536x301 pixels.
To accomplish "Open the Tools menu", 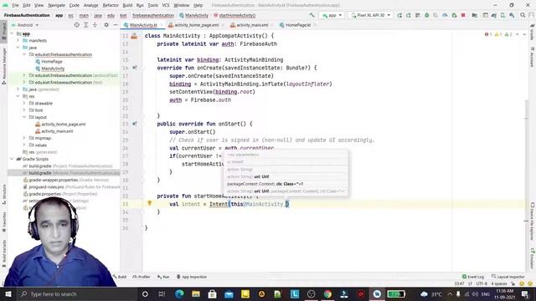I will [x=152, y=5].
